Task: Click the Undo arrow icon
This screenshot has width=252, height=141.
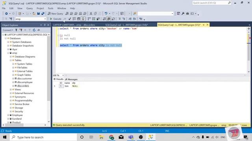Action: coord(106,14)
